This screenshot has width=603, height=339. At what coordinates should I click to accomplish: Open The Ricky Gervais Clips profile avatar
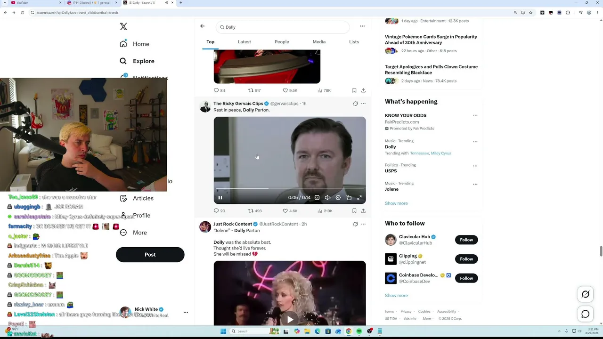(205, 106)
